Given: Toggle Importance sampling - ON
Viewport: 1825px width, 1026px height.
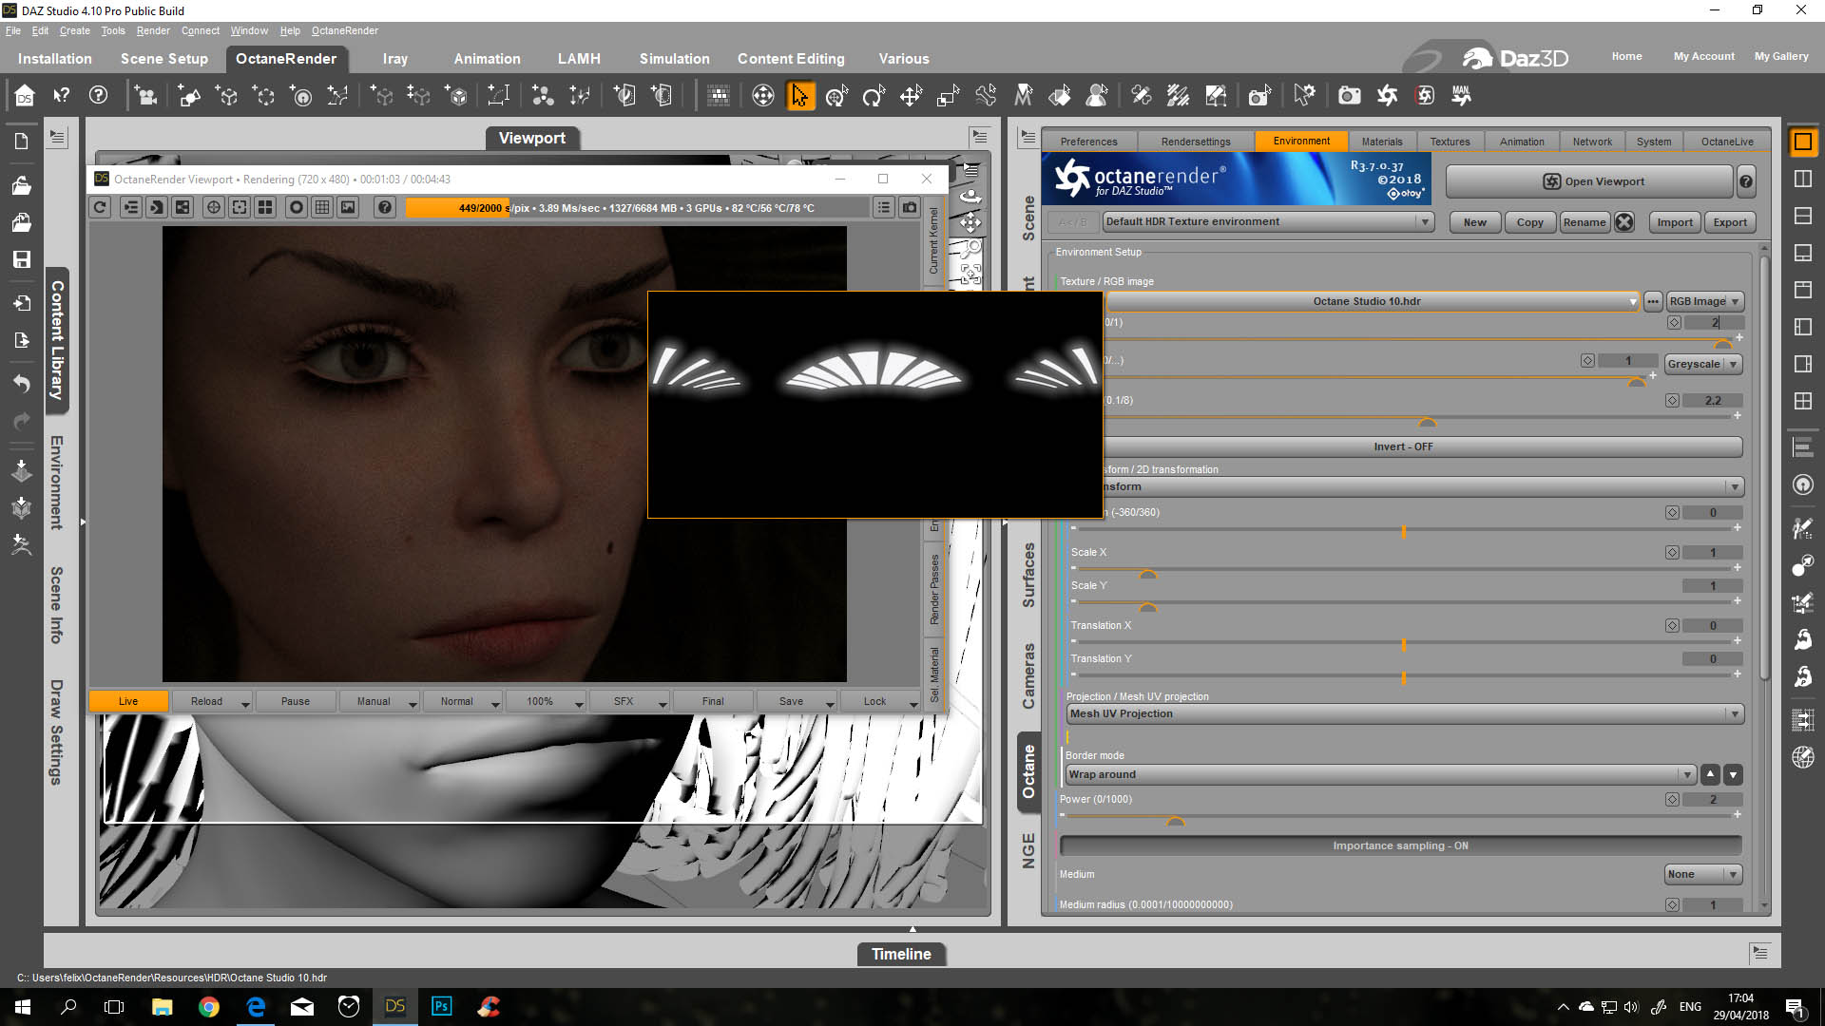Looking at the screenshot, I should click(x=1399, y=845).
